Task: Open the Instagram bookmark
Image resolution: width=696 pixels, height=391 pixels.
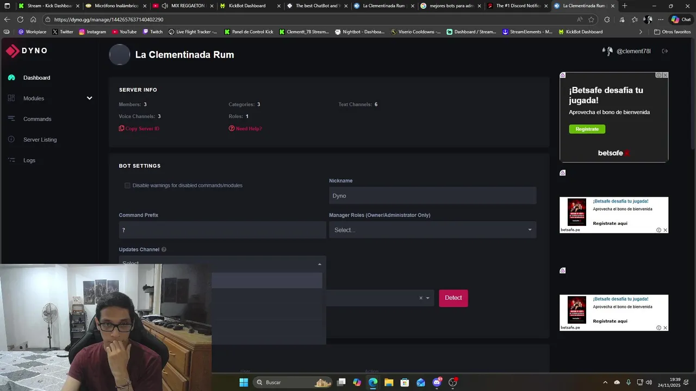Action: click(x=92, y=32)
